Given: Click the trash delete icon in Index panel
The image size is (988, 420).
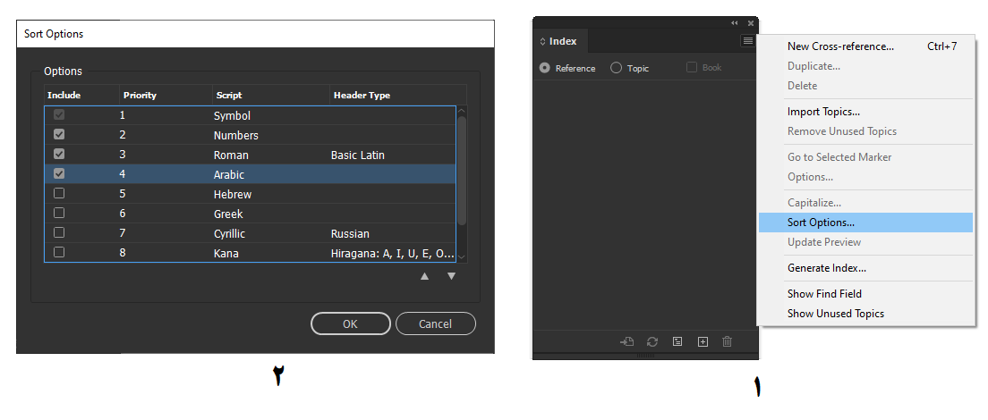Looking at the screenshot, I should [x=728, y=341].
